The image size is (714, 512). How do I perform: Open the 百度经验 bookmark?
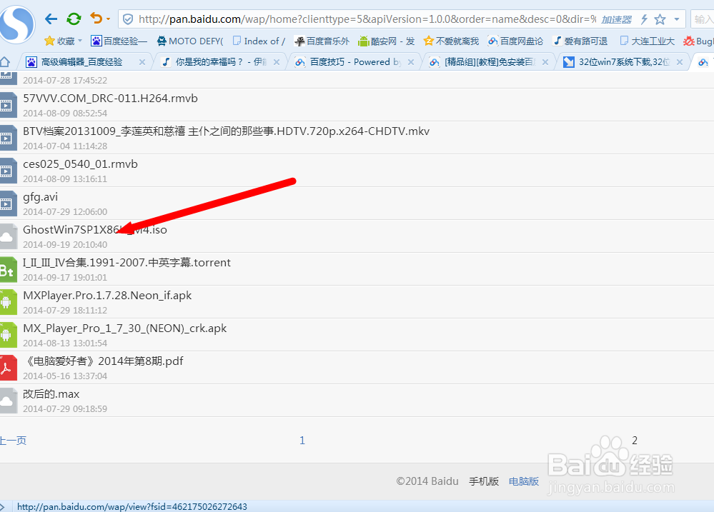[x=119, y=41]
